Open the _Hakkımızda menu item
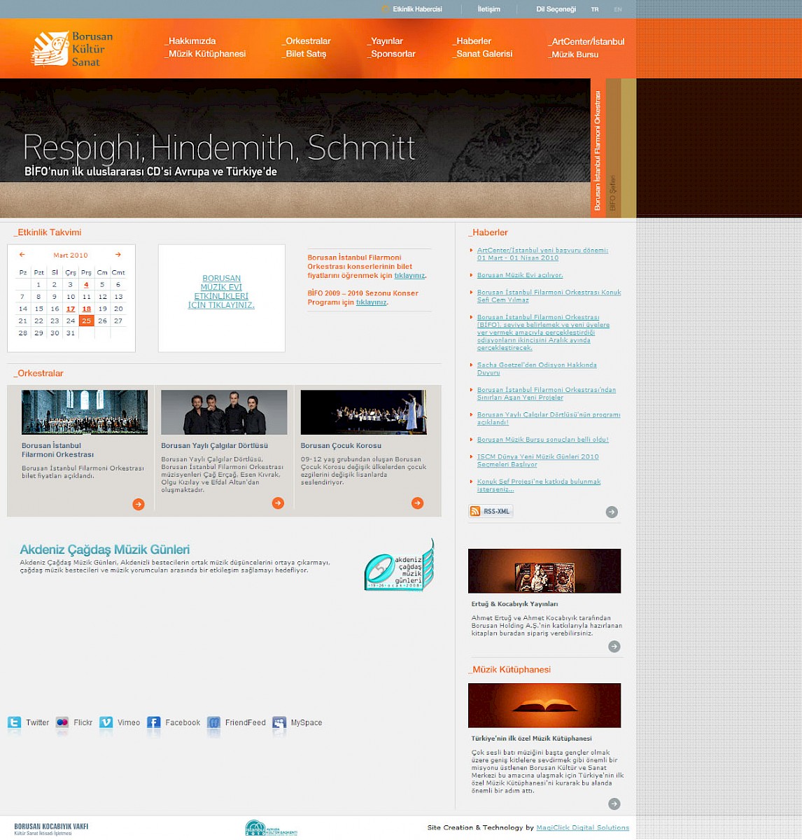 coord(190,41)
